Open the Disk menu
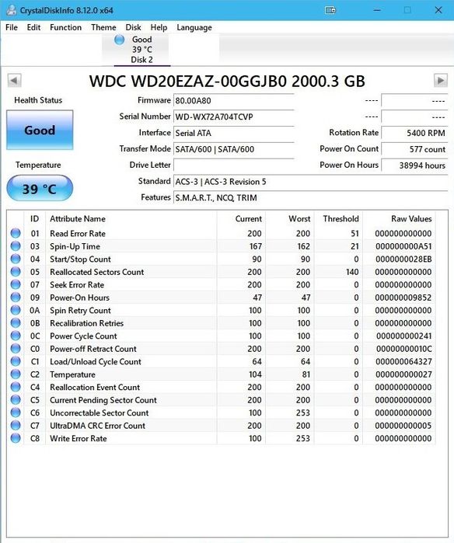The width and height of the screenshot is (454, 543). (x=133, y=27)
